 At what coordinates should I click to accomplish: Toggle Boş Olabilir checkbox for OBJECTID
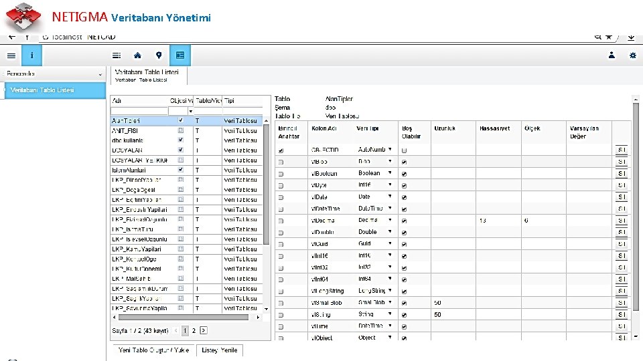[x=404, y=150]
